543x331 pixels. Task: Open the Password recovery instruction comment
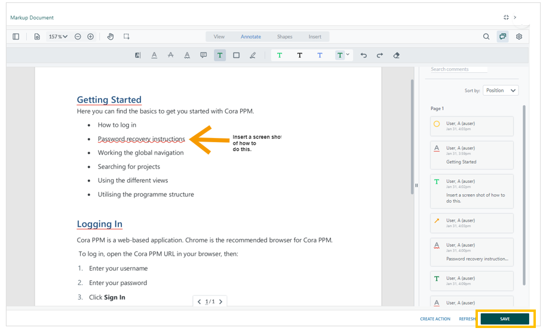(x=472, y=252)
